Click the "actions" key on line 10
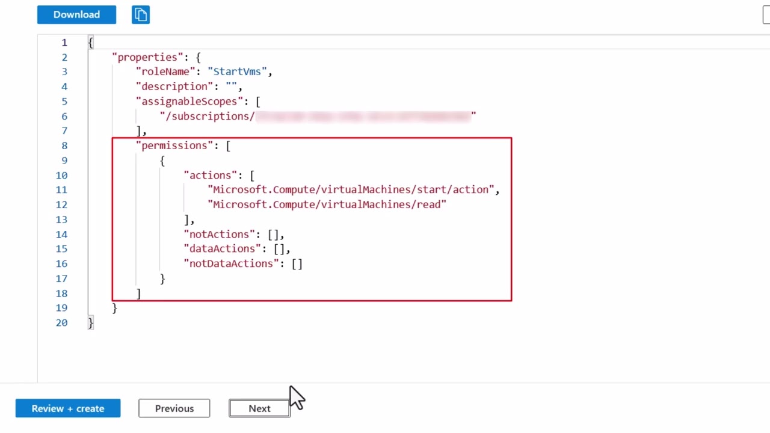The image size is (770, 433). click(211, 175)
